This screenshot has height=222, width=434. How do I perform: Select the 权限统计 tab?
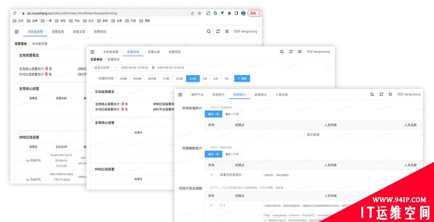pos(239,95)
